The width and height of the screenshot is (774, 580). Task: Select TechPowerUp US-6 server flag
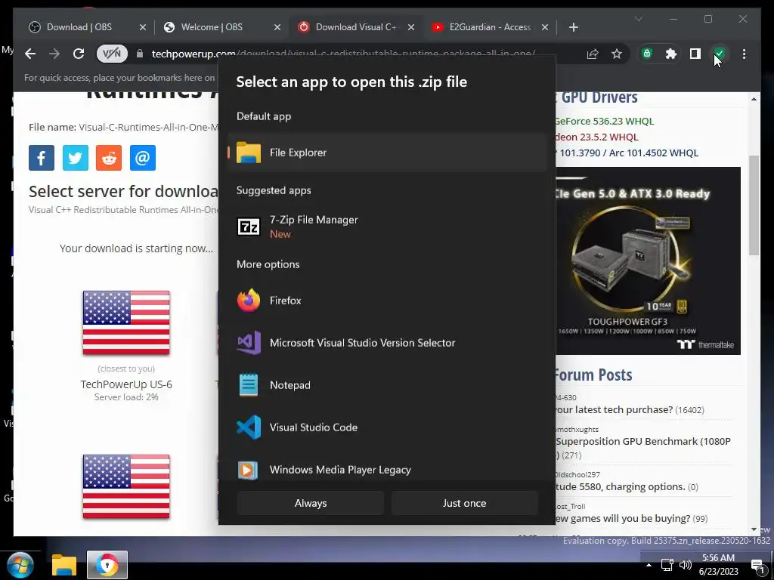pyautogui.click(x=126, y=322)
